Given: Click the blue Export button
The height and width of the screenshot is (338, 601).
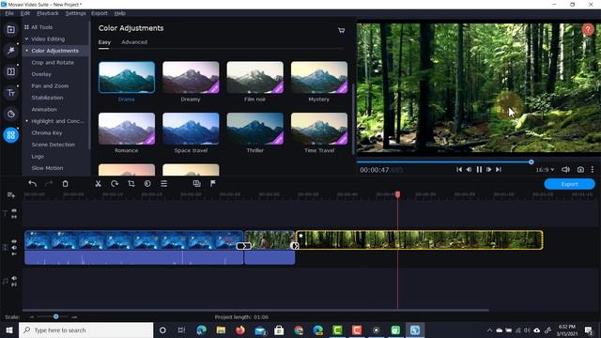Looking at the screenshot, I should [x=570, y=184].
